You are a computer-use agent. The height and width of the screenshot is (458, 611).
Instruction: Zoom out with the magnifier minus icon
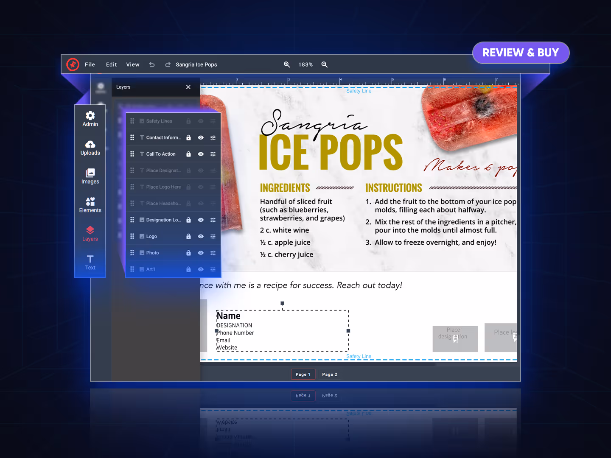(325, 64)
